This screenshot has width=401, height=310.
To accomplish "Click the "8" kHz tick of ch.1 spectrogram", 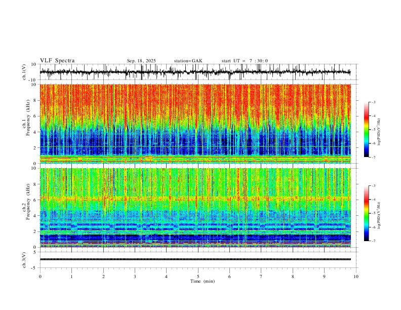I will coord(34,100).
